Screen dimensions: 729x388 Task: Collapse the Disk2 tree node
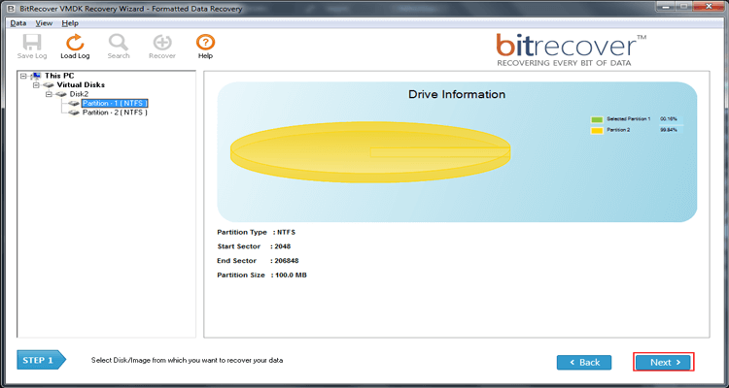point(49,94)
